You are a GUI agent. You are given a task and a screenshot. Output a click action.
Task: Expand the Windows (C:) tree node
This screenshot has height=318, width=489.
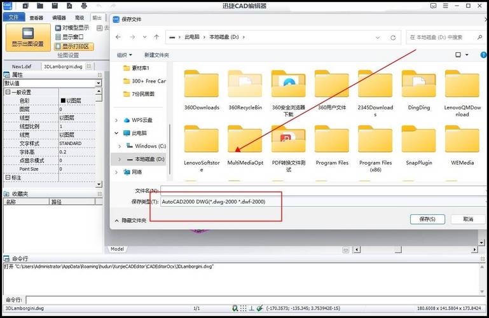pyautogui.click(x=120, y=146)
